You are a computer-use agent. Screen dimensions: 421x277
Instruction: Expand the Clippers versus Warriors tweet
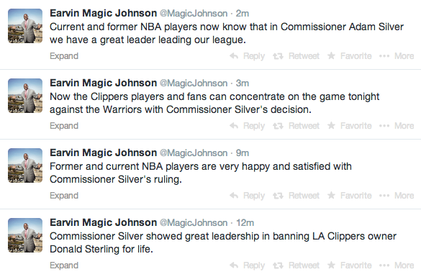(64, 126)
